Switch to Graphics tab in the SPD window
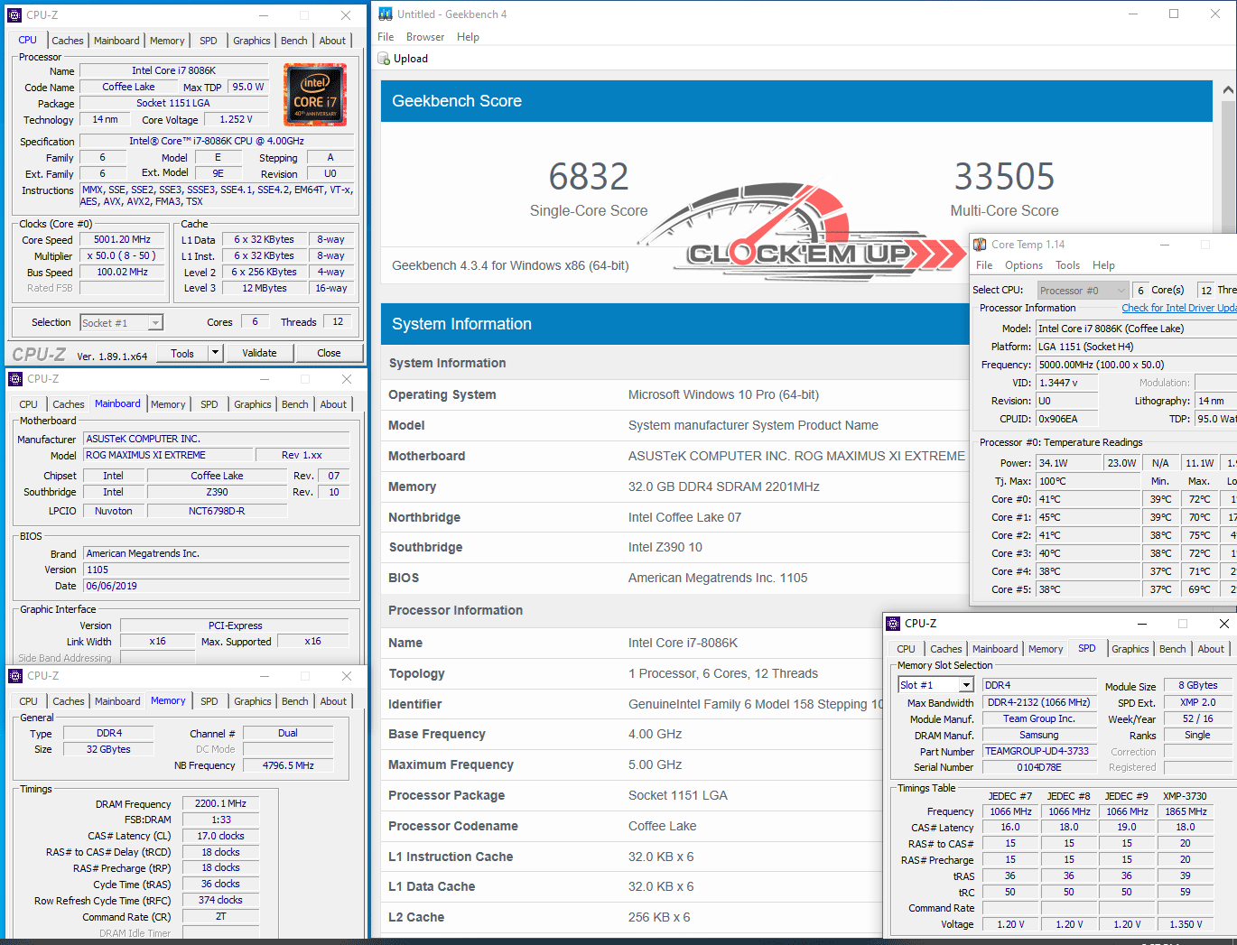This screenshot has height=945, width=1237. (1130, 649)
